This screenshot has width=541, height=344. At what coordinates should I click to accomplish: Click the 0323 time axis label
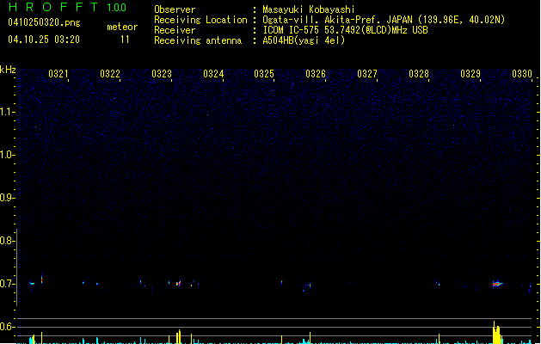(162, 74)
